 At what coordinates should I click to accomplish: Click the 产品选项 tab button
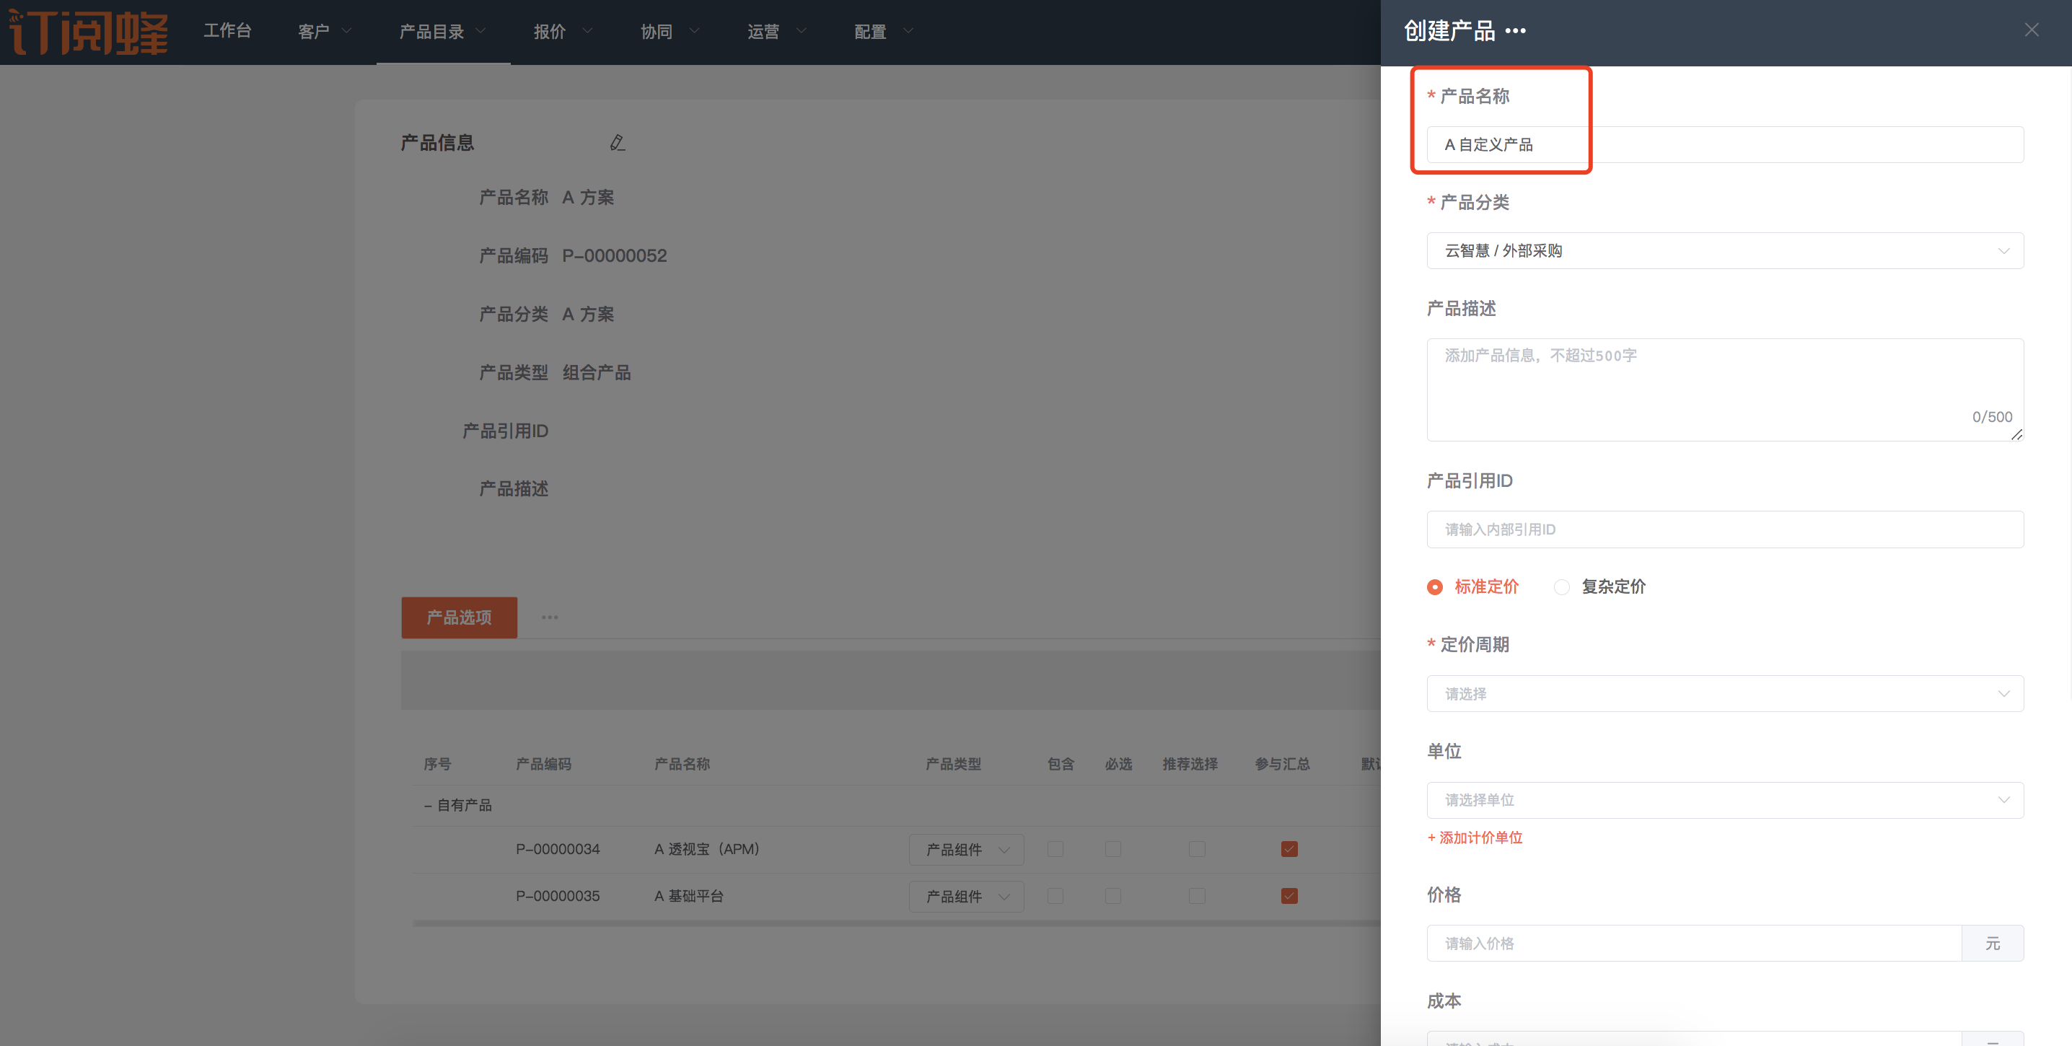(x=460, y=618)
